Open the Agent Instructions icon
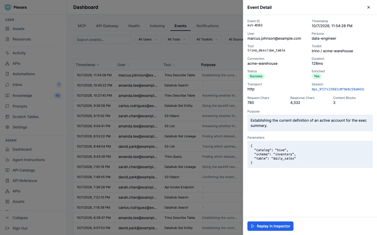This screenshot has height=235, width=377. (x=7, y=160)
